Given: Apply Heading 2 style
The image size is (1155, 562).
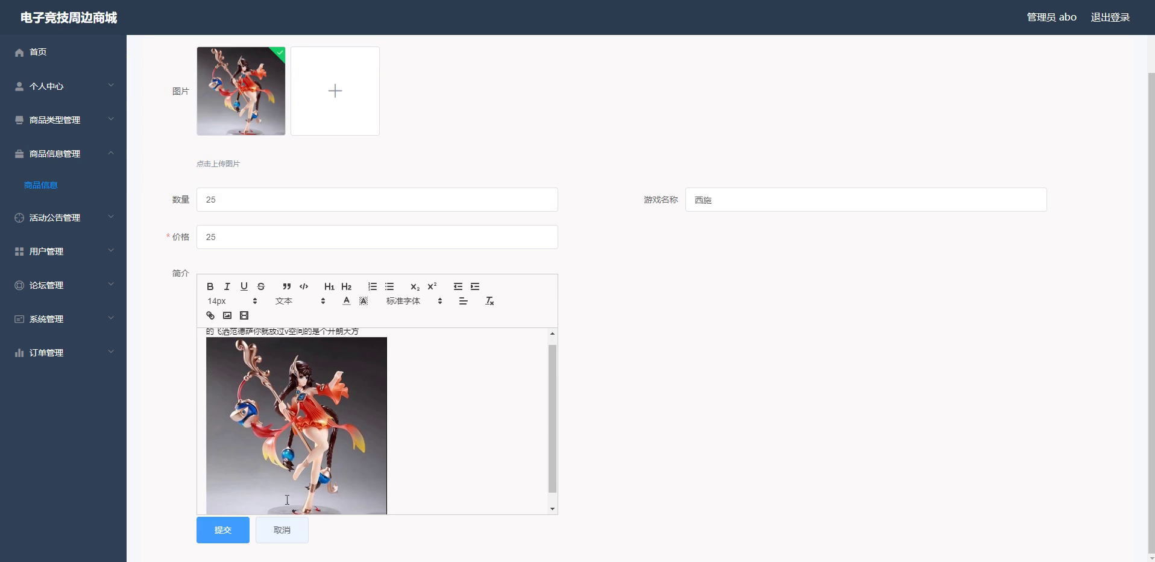Looking at the screenshot, I should point(346,286).
